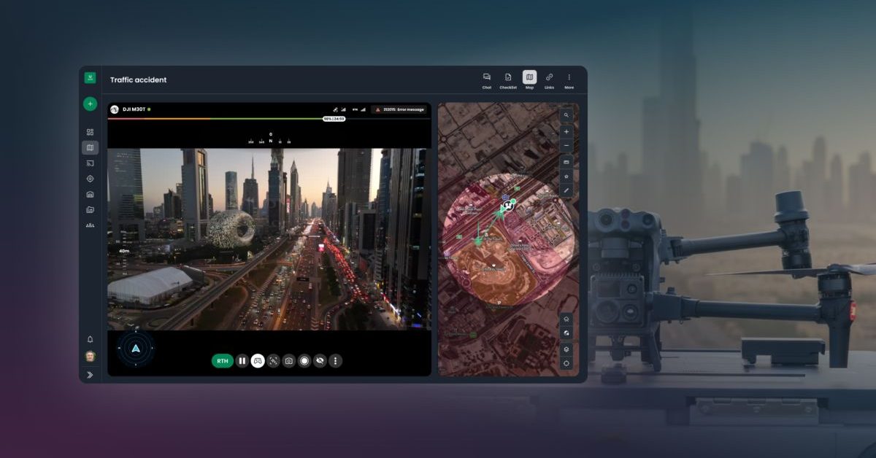Image resolution: width=876 pixels, height=458 pixels.
Task: Click the green RTH button
Action: (x=223, y=360)
